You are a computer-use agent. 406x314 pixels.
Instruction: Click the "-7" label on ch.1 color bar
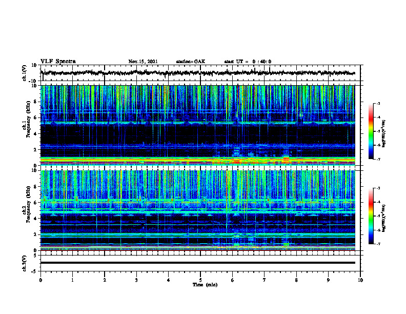(378, 159)
